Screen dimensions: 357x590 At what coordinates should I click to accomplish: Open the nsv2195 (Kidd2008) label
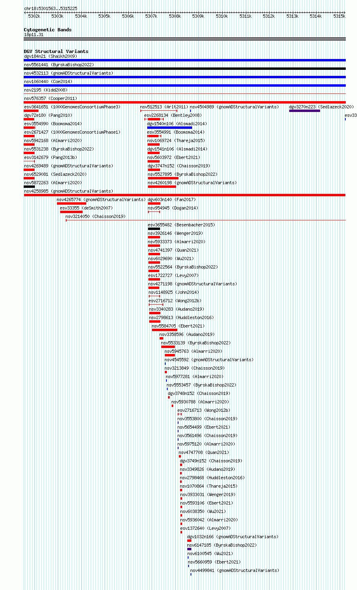(46, 90)
